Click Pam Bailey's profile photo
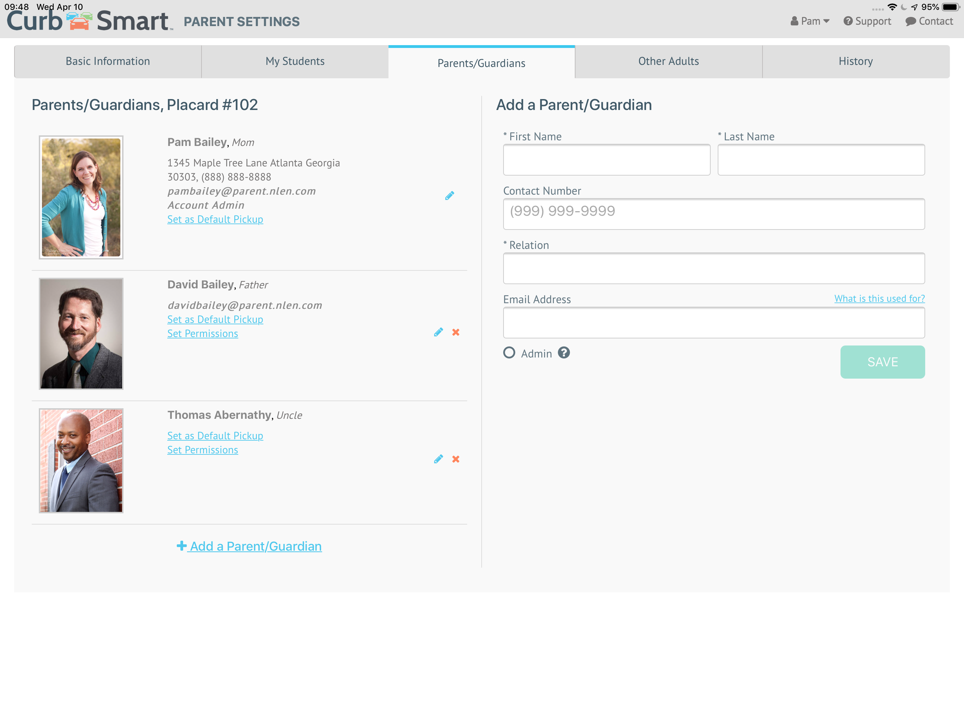Image resolution: width=964 pixels, height=722 pixels. [81, 197]
